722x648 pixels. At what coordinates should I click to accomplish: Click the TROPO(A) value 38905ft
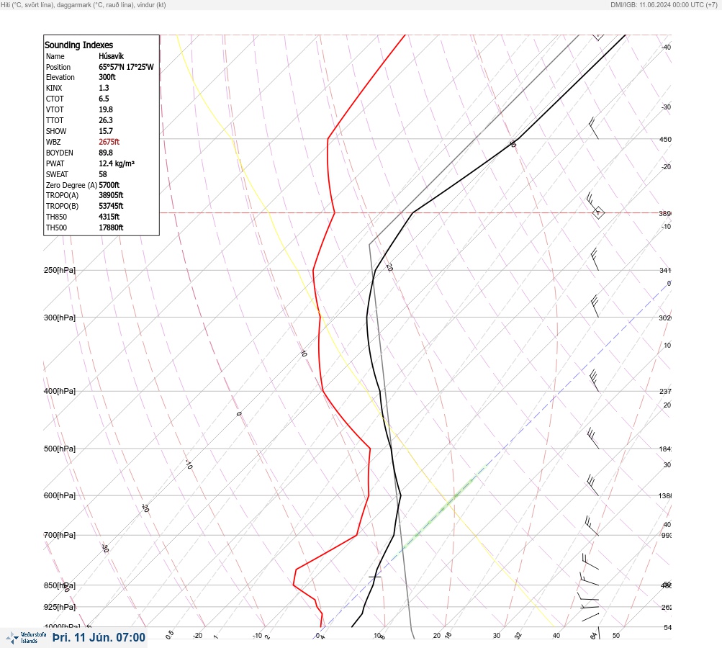pyautogui.click(x=111, y=195)
